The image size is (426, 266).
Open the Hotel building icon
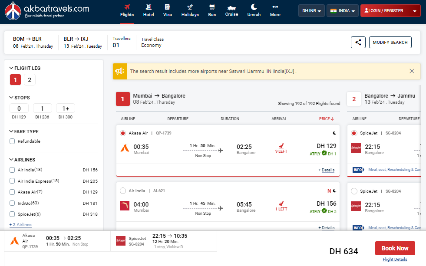tap(149, 7)
